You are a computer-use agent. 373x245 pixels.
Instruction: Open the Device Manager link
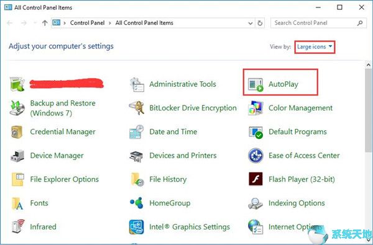coord(57,156)
